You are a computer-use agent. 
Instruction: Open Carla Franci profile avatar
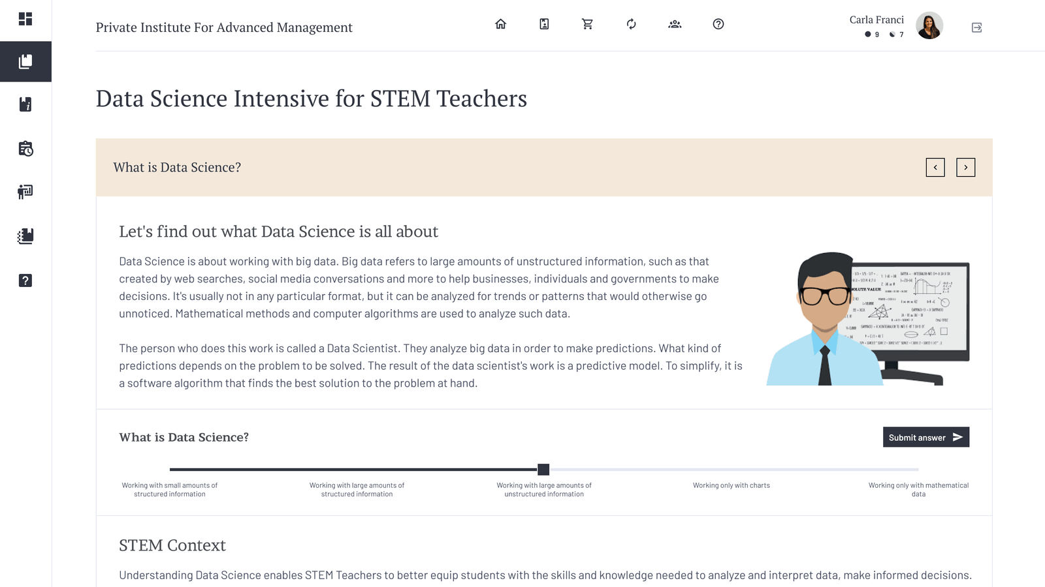click(x=929, y=26)
